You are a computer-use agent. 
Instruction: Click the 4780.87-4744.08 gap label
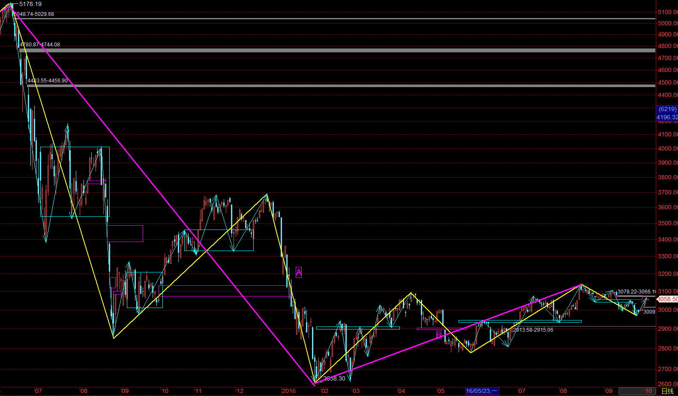[x=40, y=45]
